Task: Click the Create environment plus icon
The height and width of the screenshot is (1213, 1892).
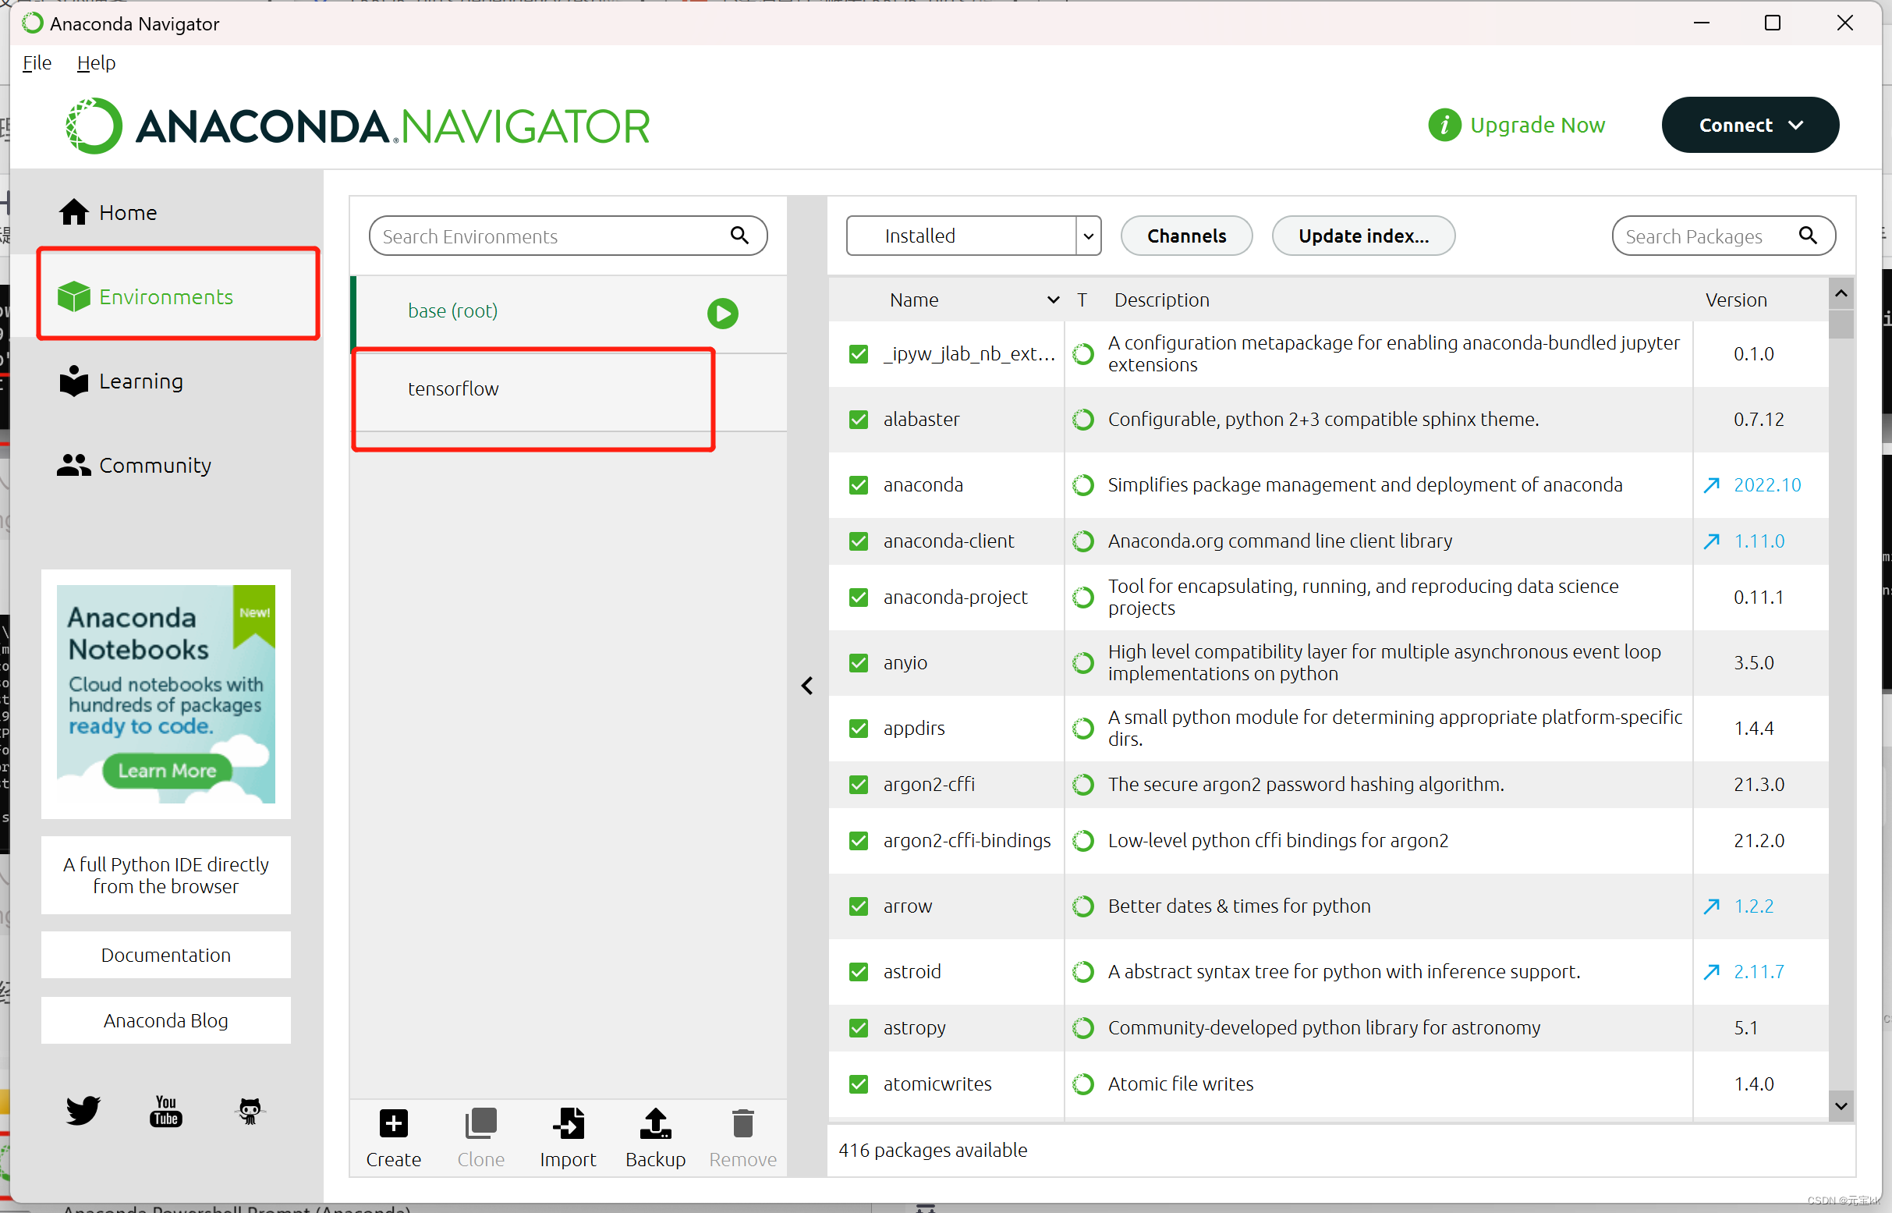Action: point(393,1123)
